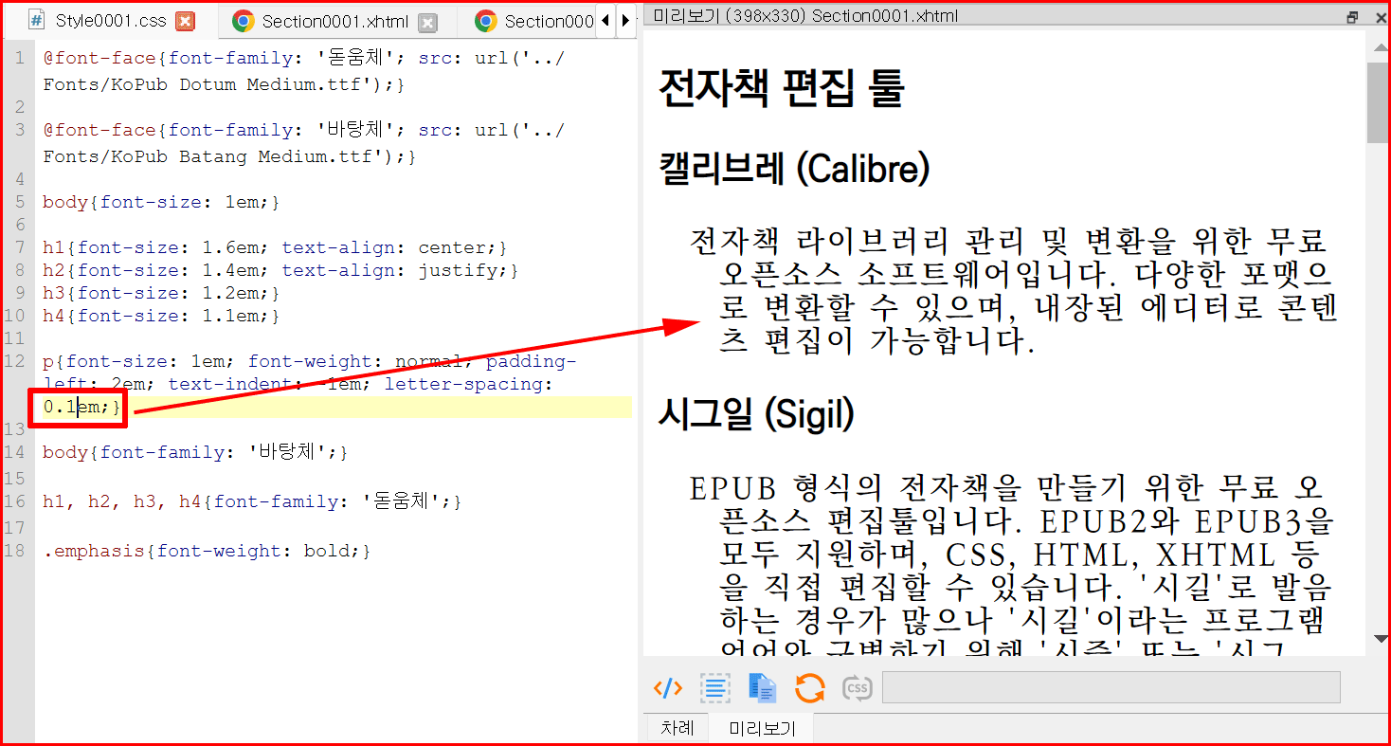The width and height of the screenshot is (1391, 746).
Task: Click the preview scrollbar down arrow
Action: (1378, 639)
